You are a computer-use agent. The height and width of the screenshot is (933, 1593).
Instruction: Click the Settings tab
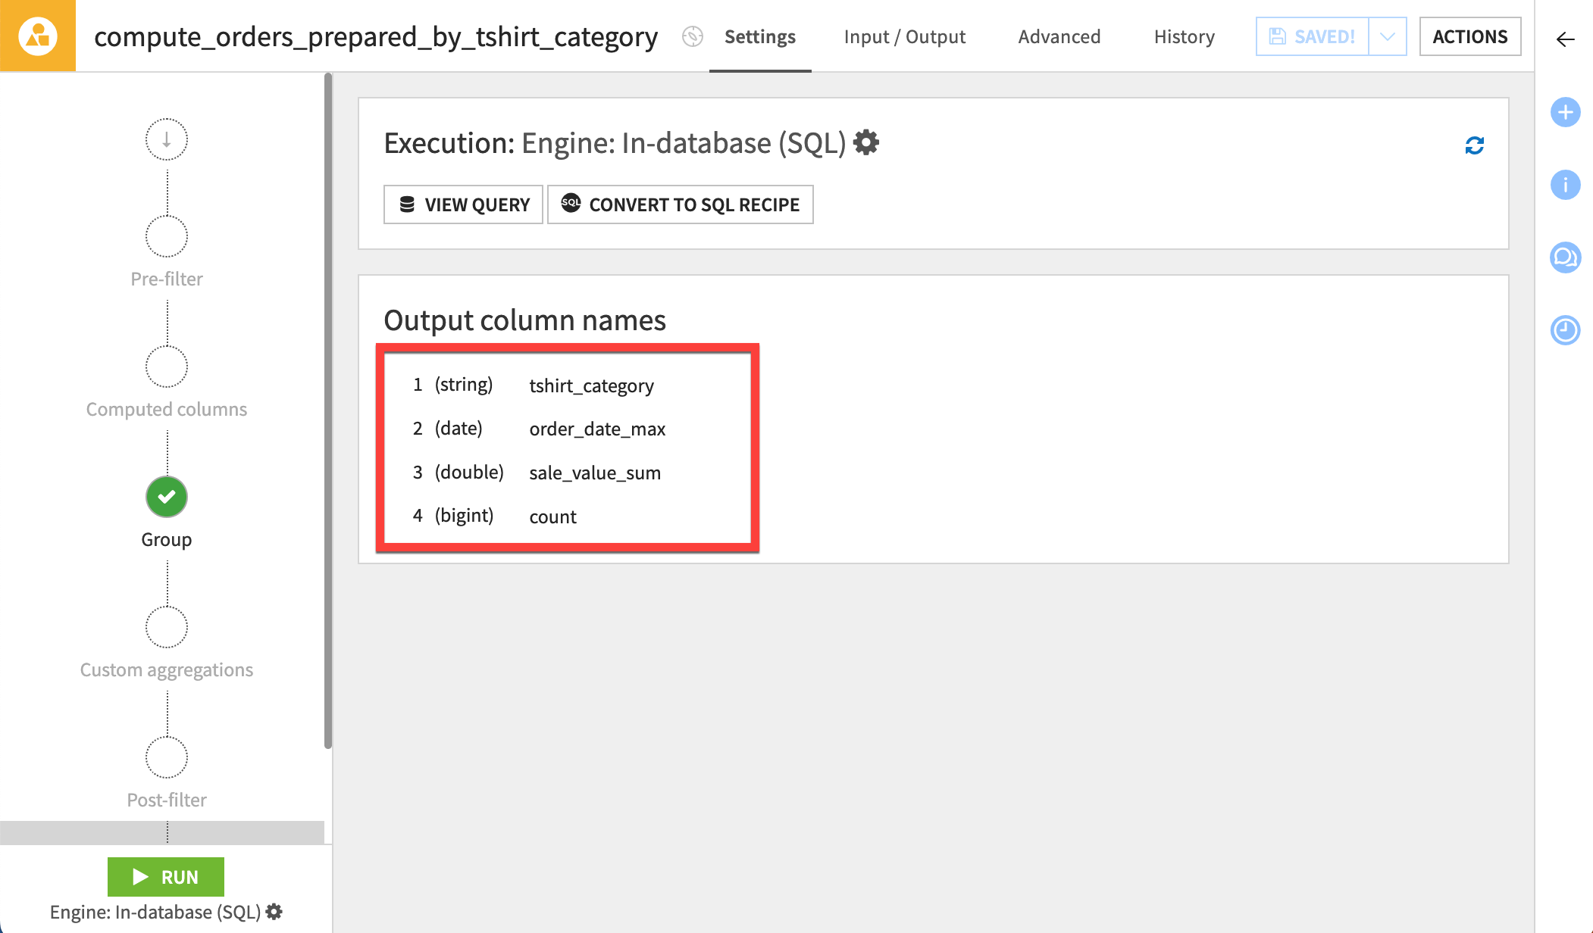point(760,36)
